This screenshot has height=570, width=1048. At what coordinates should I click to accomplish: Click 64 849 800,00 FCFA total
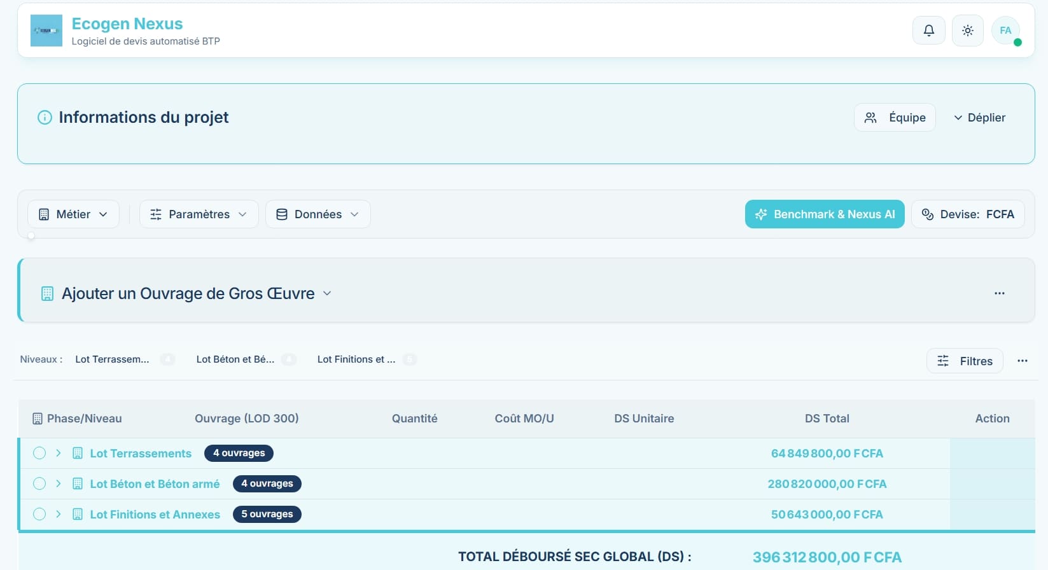827,454
